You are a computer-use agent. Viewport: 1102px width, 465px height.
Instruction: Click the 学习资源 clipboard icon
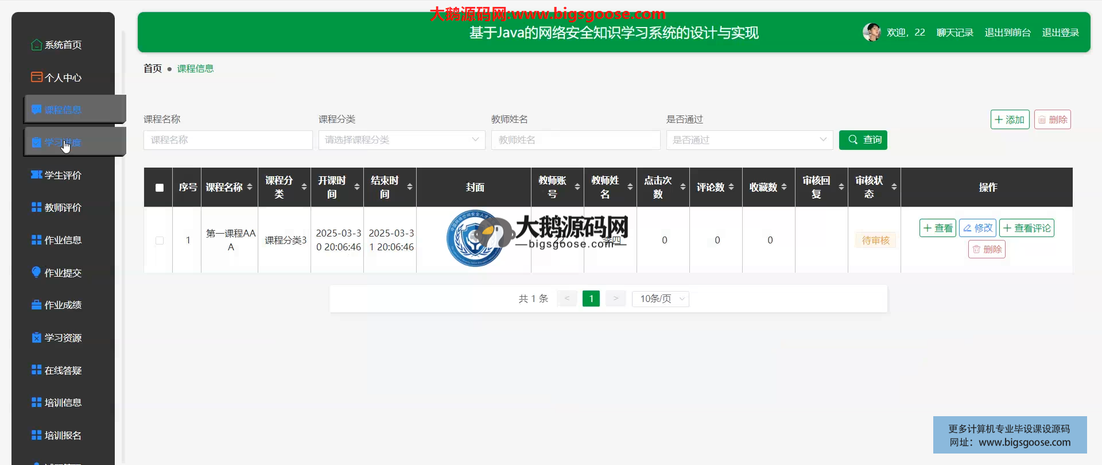click(x=36, y=338)
